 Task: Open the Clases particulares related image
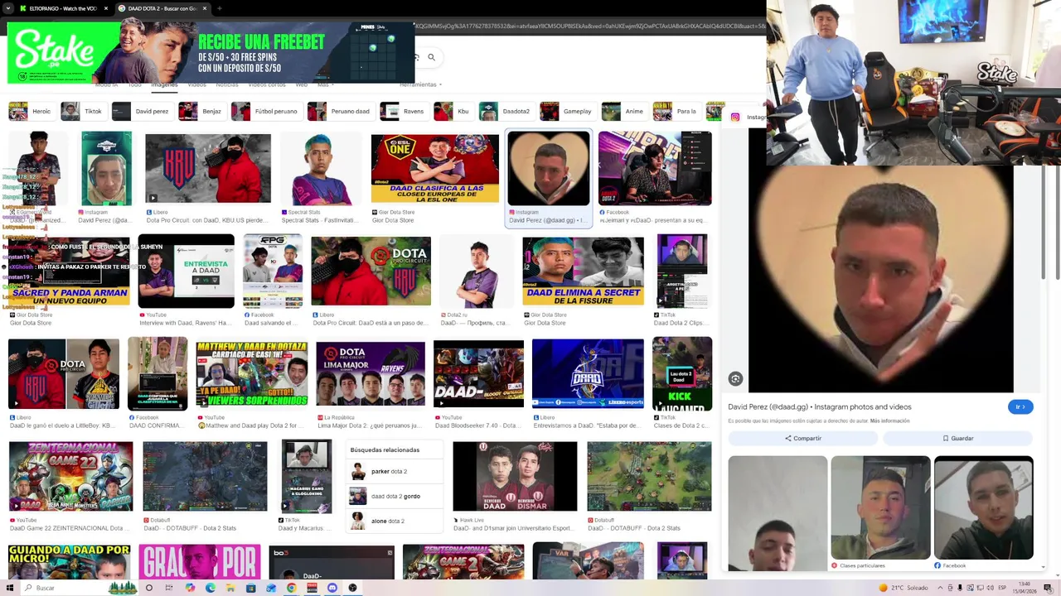pyautogui.click(x=880, y=508)
